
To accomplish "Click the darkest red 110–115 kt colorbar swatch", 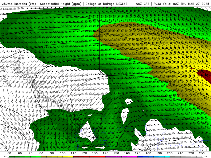I will coord(76,157).
